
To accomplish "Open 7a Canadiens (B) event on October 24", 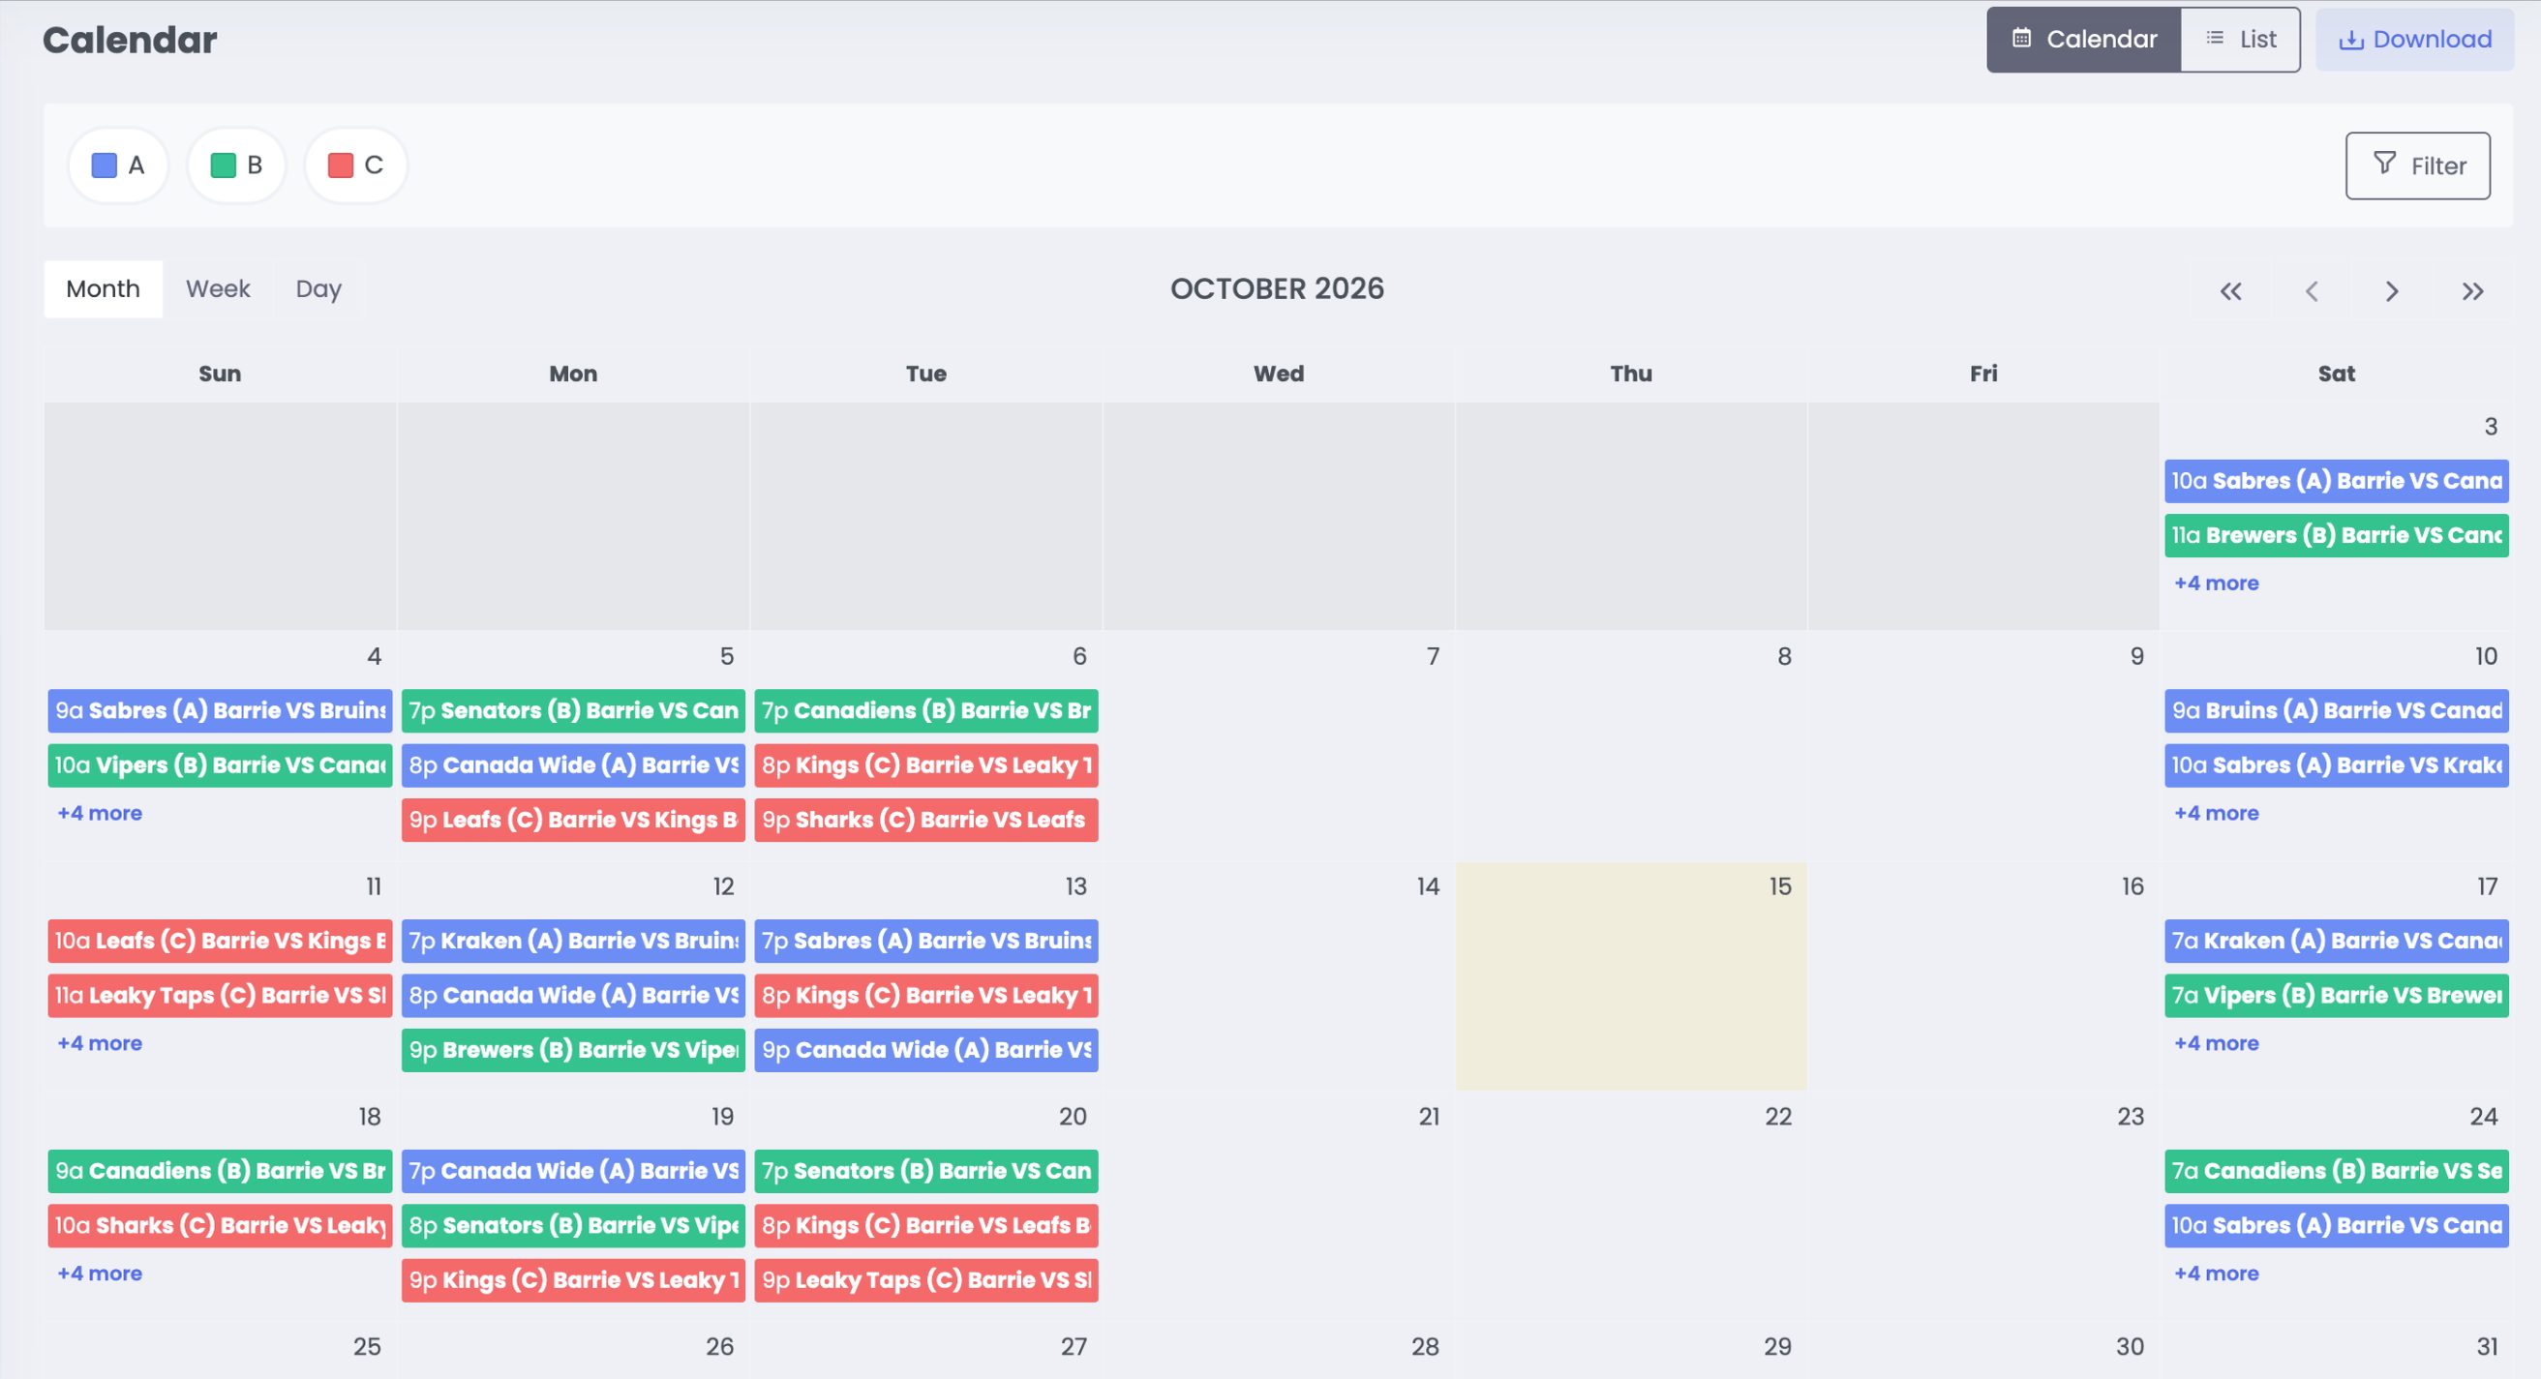I will 2336,1170.
